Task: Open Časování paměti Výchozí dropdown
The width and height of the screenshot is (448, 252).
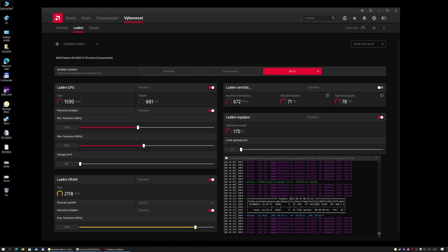Action: point(176,203)
